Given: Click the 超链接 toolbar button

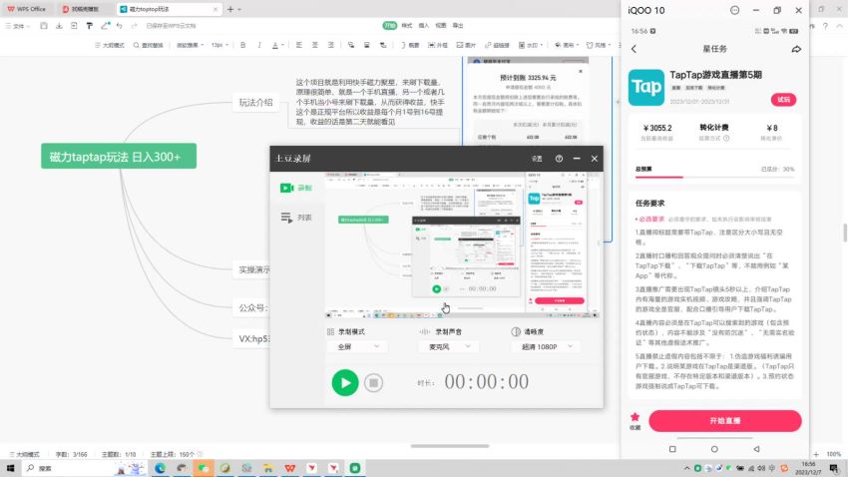Looking at the screenshot, I should [x=497, y=45].
